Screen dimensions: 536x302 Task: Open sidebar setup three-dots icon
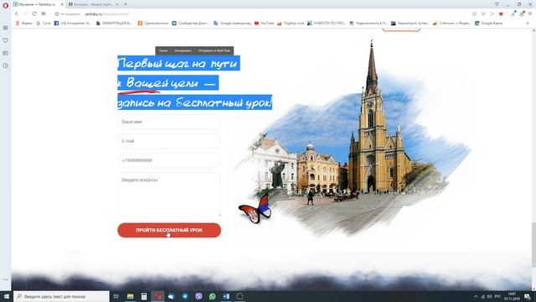[x=6, y=279]
